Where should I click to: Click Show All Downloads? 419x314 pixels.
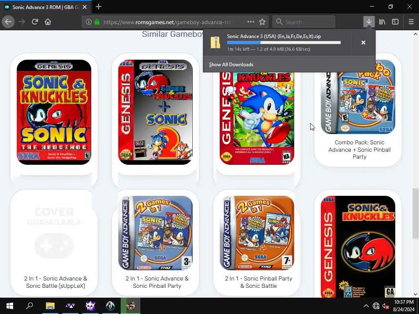pos(231,65)
